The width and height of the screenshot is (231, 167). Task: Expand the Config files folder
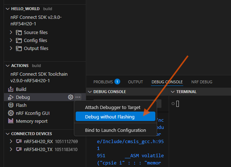11,40
